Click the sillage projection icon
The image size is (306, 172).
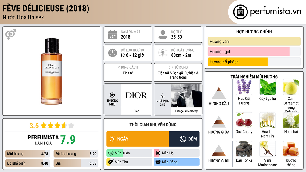click(163, 53)
